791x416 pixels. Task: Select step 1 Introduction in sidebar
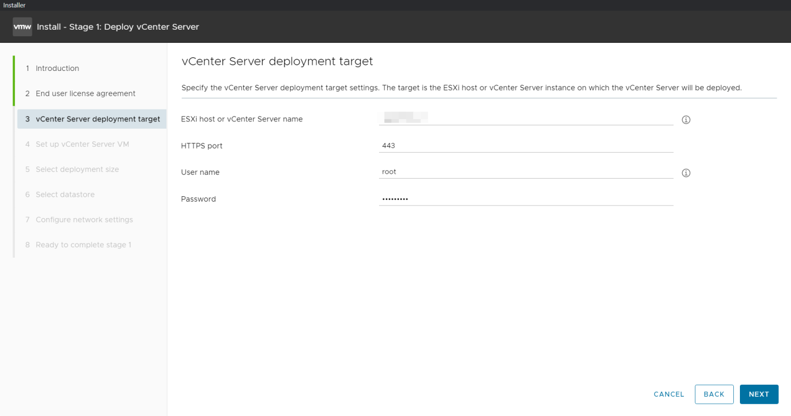pyautogui.click(x=57, y=68)
